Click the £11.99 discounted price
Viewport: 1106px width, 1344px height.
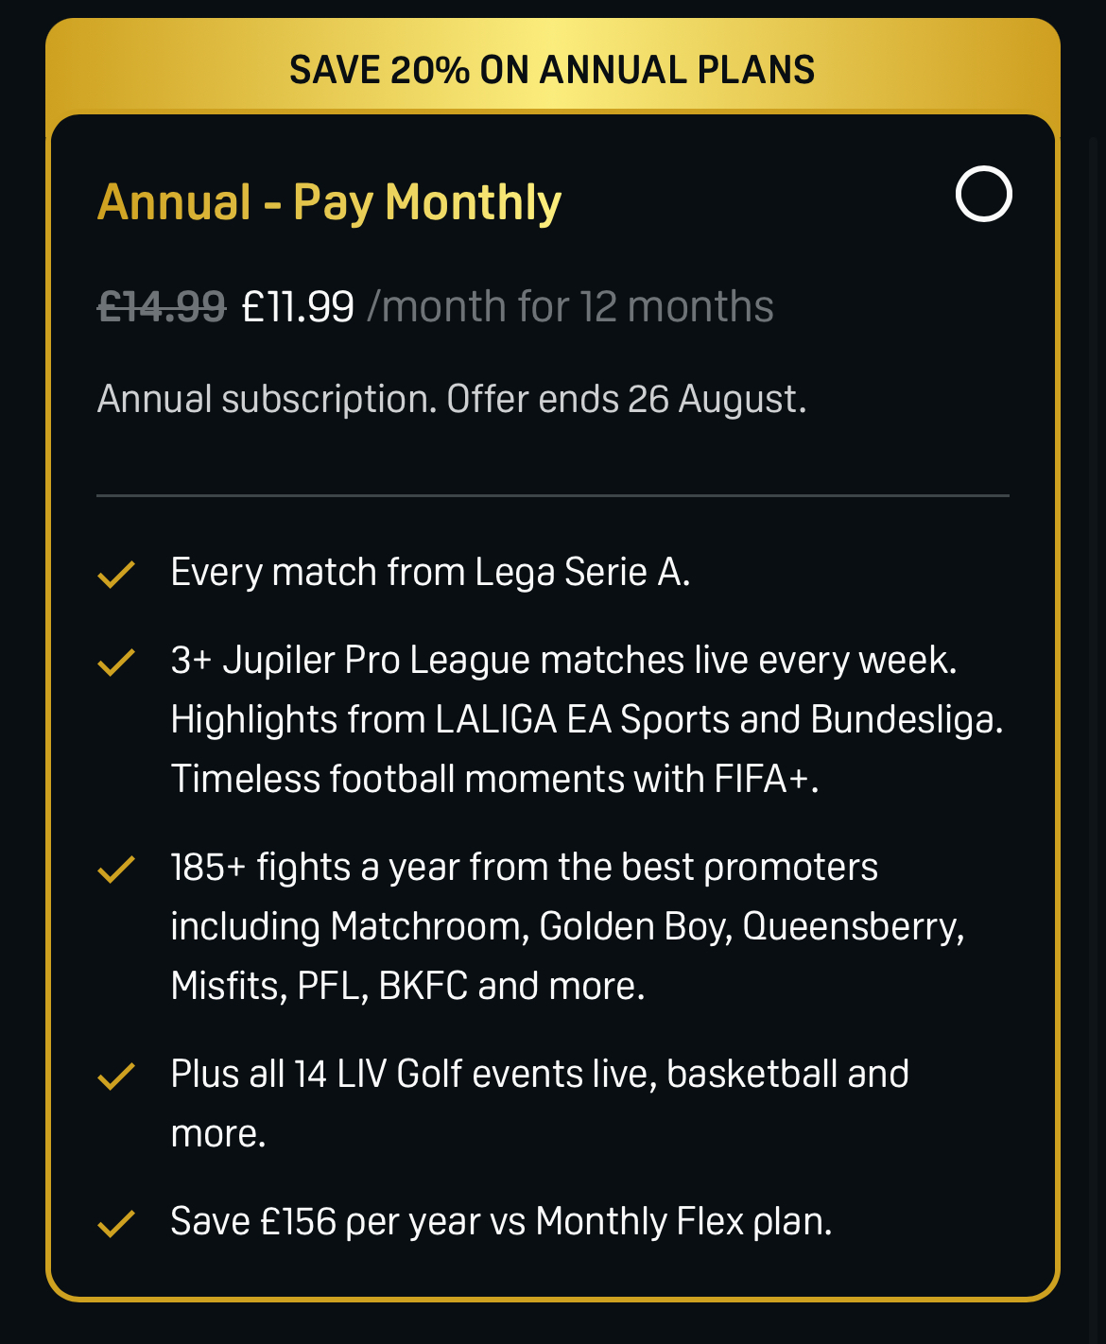298,306
